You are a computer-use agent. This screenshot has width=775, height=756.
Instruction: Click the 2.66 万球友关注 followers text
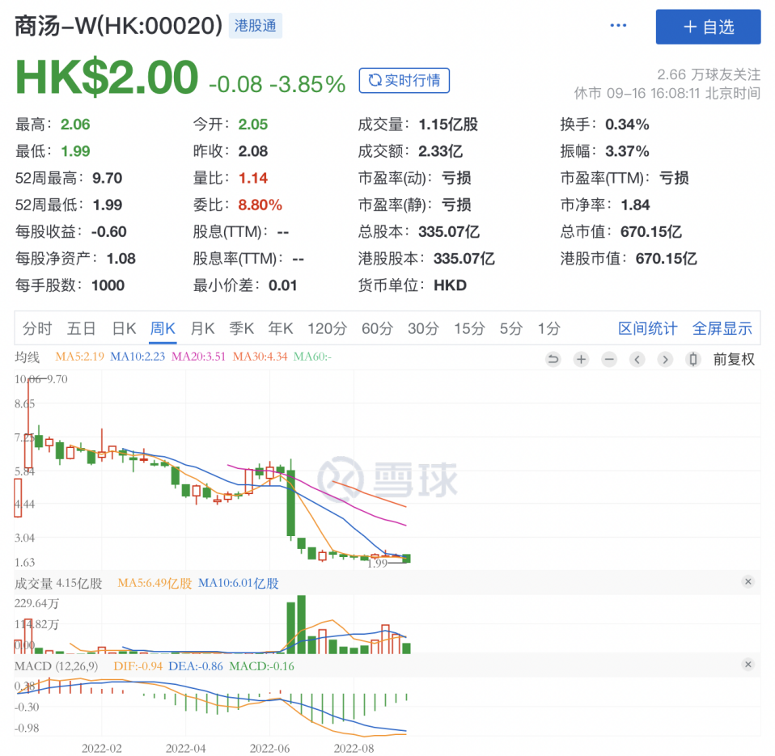click(709, 74)
